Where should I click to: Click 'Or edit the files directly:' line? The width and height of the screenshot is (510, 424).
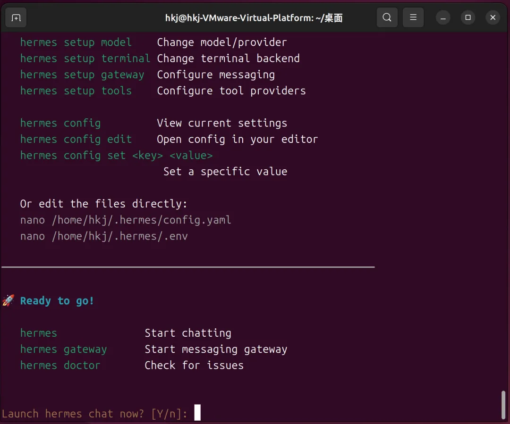104,204
